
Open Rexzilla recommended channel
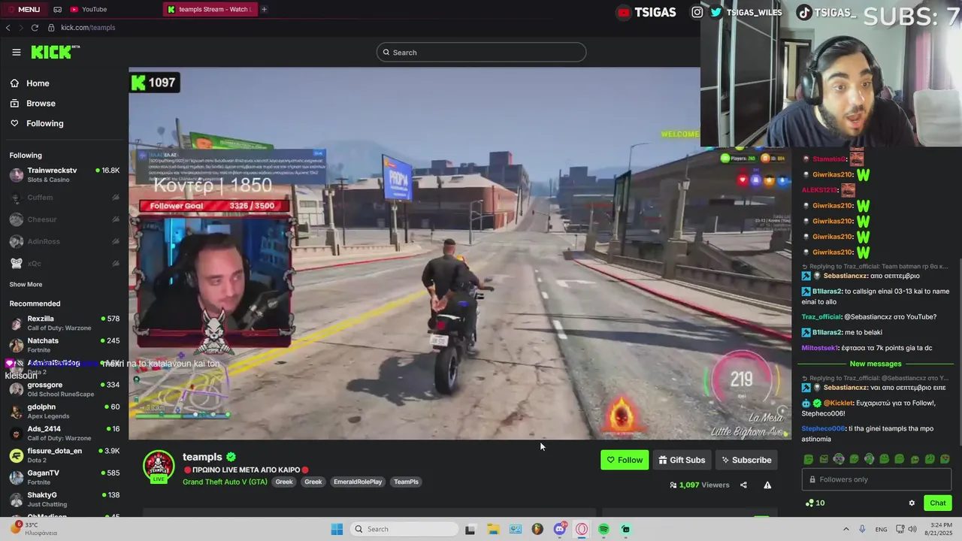(64, 323)
